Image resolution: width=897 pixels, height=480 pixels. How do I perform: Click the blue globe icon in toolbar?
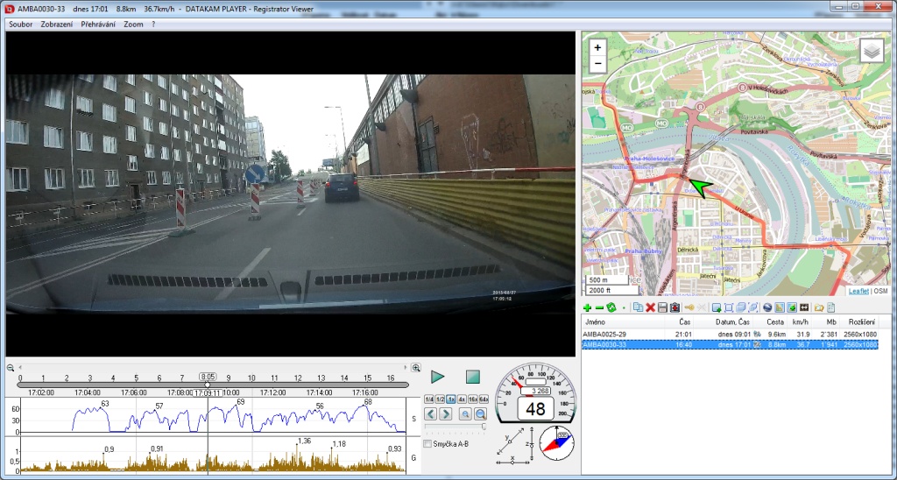[767, 307]
